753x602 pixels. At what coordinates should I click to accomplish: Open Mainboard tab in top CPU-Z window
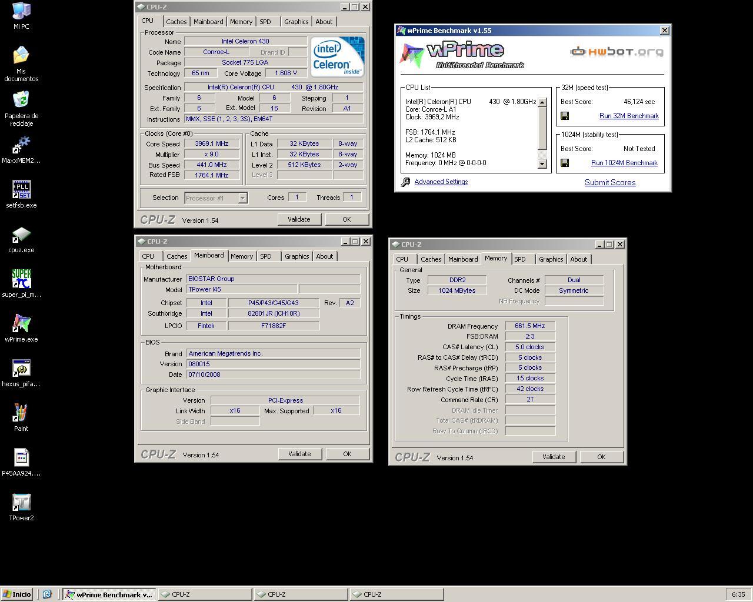(208, 22)
